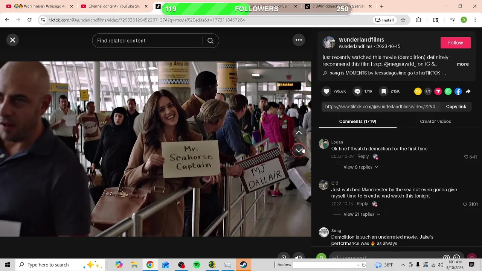Launch Copilot from the taskbar

click(x=119, y=265)
